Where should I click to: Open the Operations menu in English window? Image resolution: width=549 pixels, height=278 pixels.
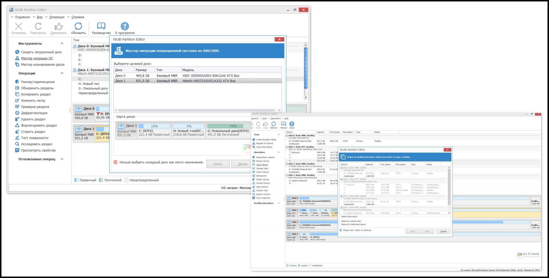pyautogui.click(x=276, y=118)
